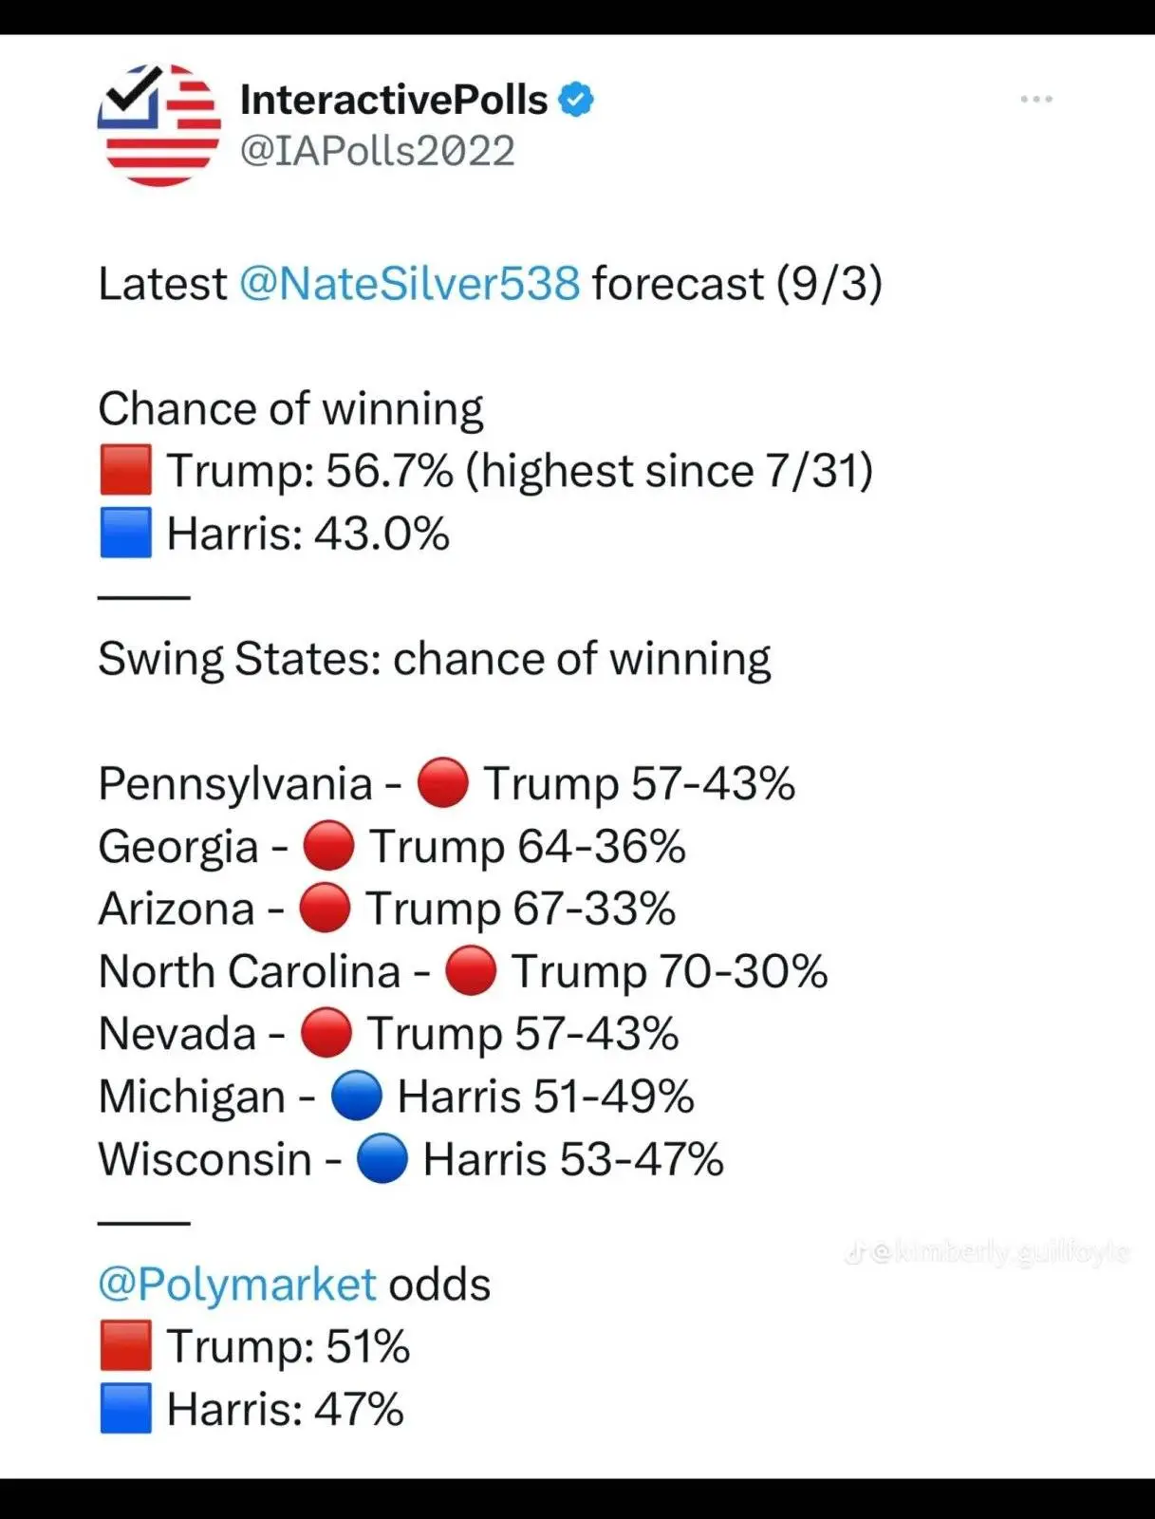1155x1519 pixels.
Task: Click the red circle next to North Carolina
Action: click(471, 971)
